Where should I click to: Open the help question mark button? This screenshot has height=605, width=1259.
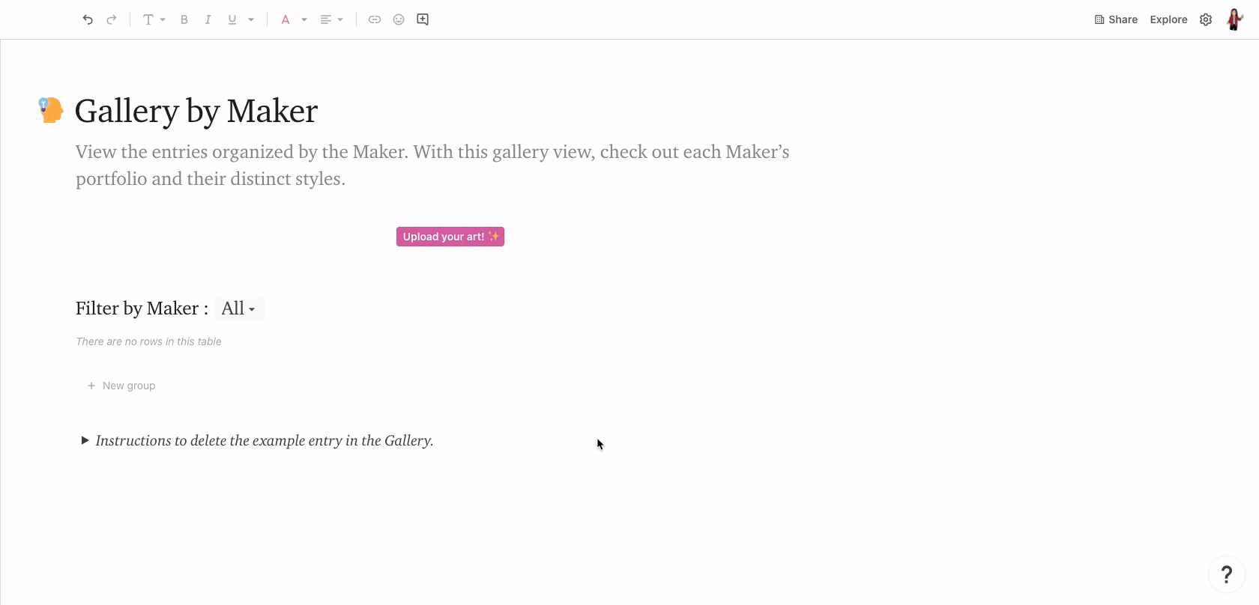1227,574
